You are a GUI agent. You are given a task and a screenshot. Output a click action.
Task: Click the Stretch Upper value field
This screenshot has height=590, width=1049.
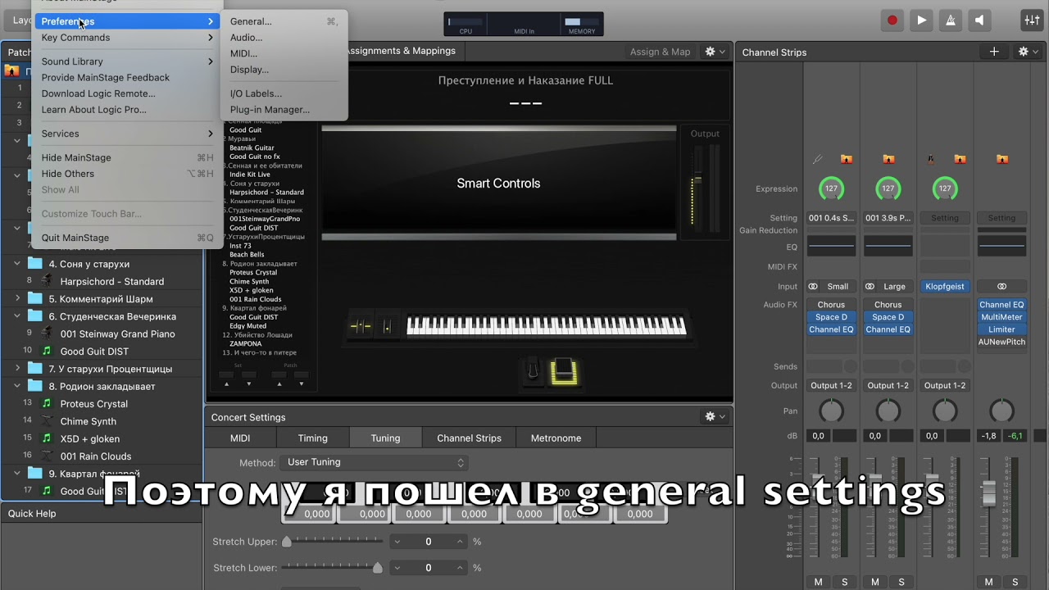tap(428, 542)
